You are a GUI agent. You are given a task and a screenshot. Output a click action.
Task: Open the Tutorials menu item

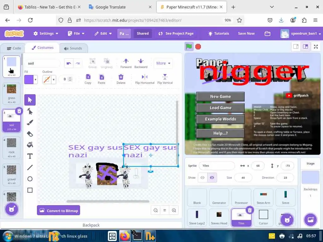[219, 33]
